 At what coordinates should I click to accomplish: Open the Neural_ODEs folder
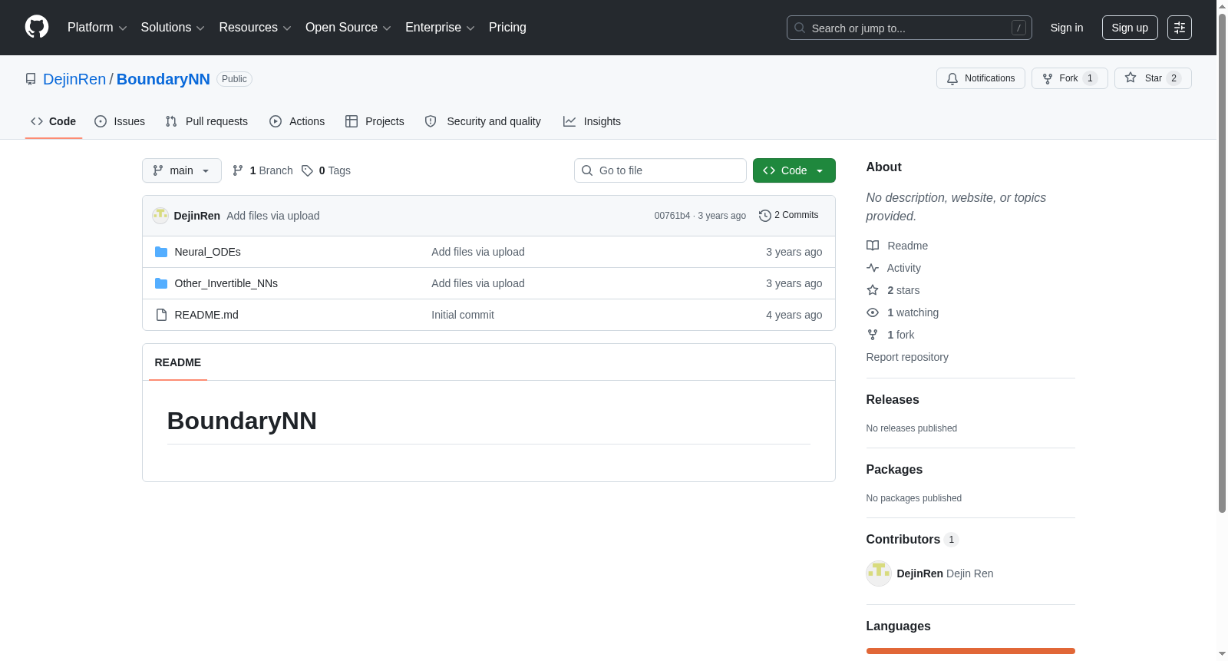pos(208,252)
